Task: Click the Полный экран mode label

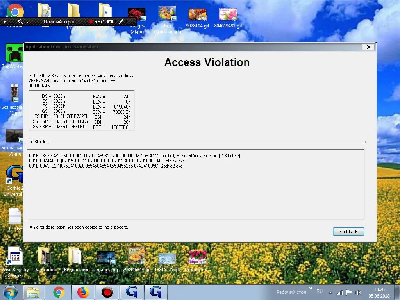Action: tap(59, 22)
